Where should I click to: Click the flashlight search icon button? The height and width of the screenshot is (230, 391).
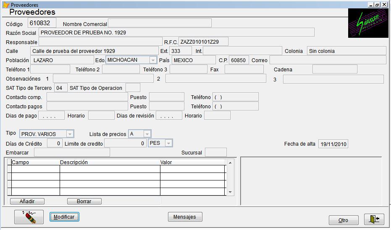pos(29,217)
